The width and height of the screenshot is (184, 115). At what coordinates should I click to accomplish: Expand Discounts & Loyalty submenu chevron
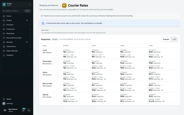(x=30, y=38)
